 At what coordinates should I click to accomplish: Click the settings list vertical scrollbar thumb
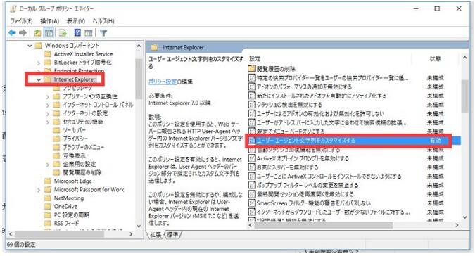pyautogui.click(x=464, y=96)
